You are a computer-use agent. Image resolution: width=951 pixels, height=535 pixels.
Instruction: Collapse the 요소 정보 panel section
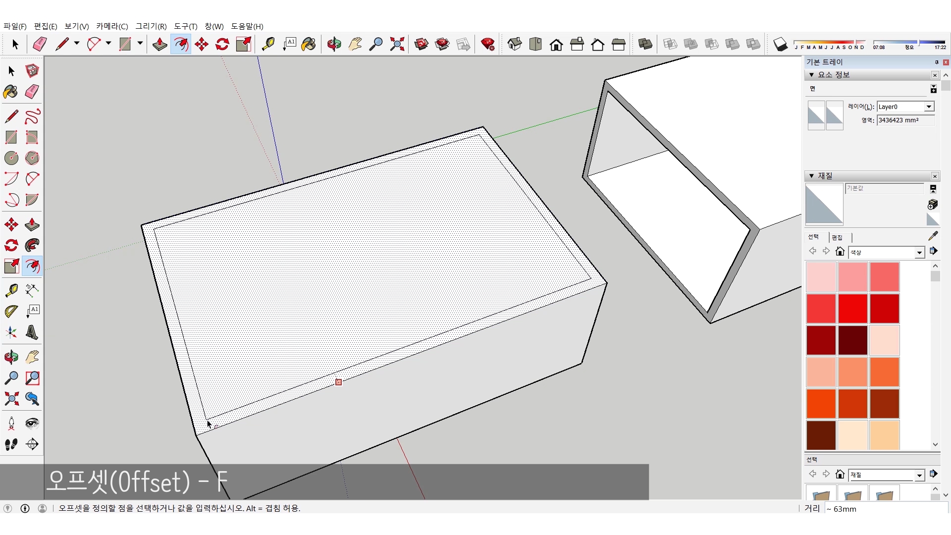tap(811, 75)
